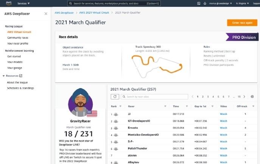This screenshot has width=260, height=164.
Task: Go to leaderboard page 13
Action: pos(239,97)
